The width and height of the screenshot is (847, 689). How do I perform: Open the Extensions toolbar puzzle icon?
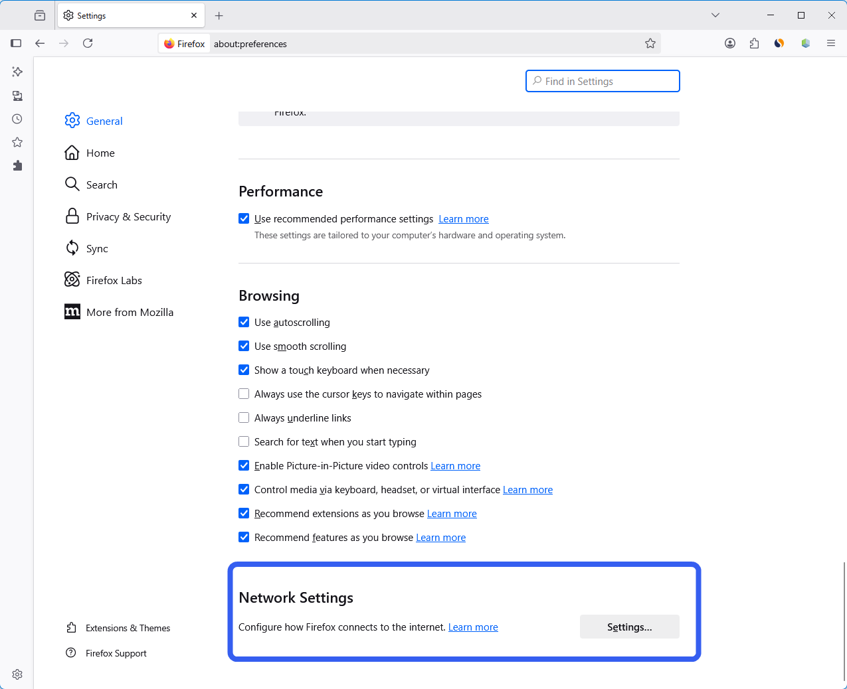(754, 43)
